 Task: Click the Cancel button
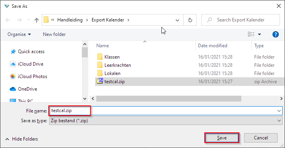point(261,138)
